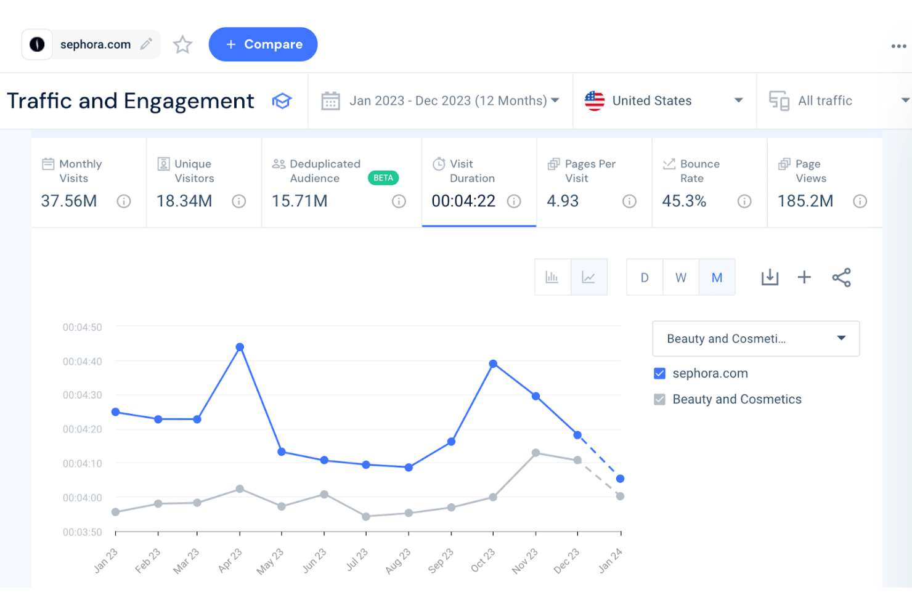The height and width of the screenshot is (608, 912).
Task: Select monthly granularity M
Action: (717, 277)
